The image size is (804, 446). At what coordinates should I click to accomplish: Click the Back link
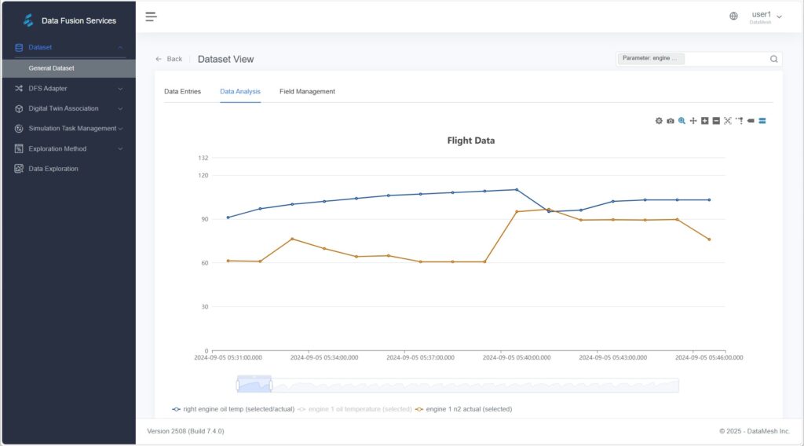[169, 59]
